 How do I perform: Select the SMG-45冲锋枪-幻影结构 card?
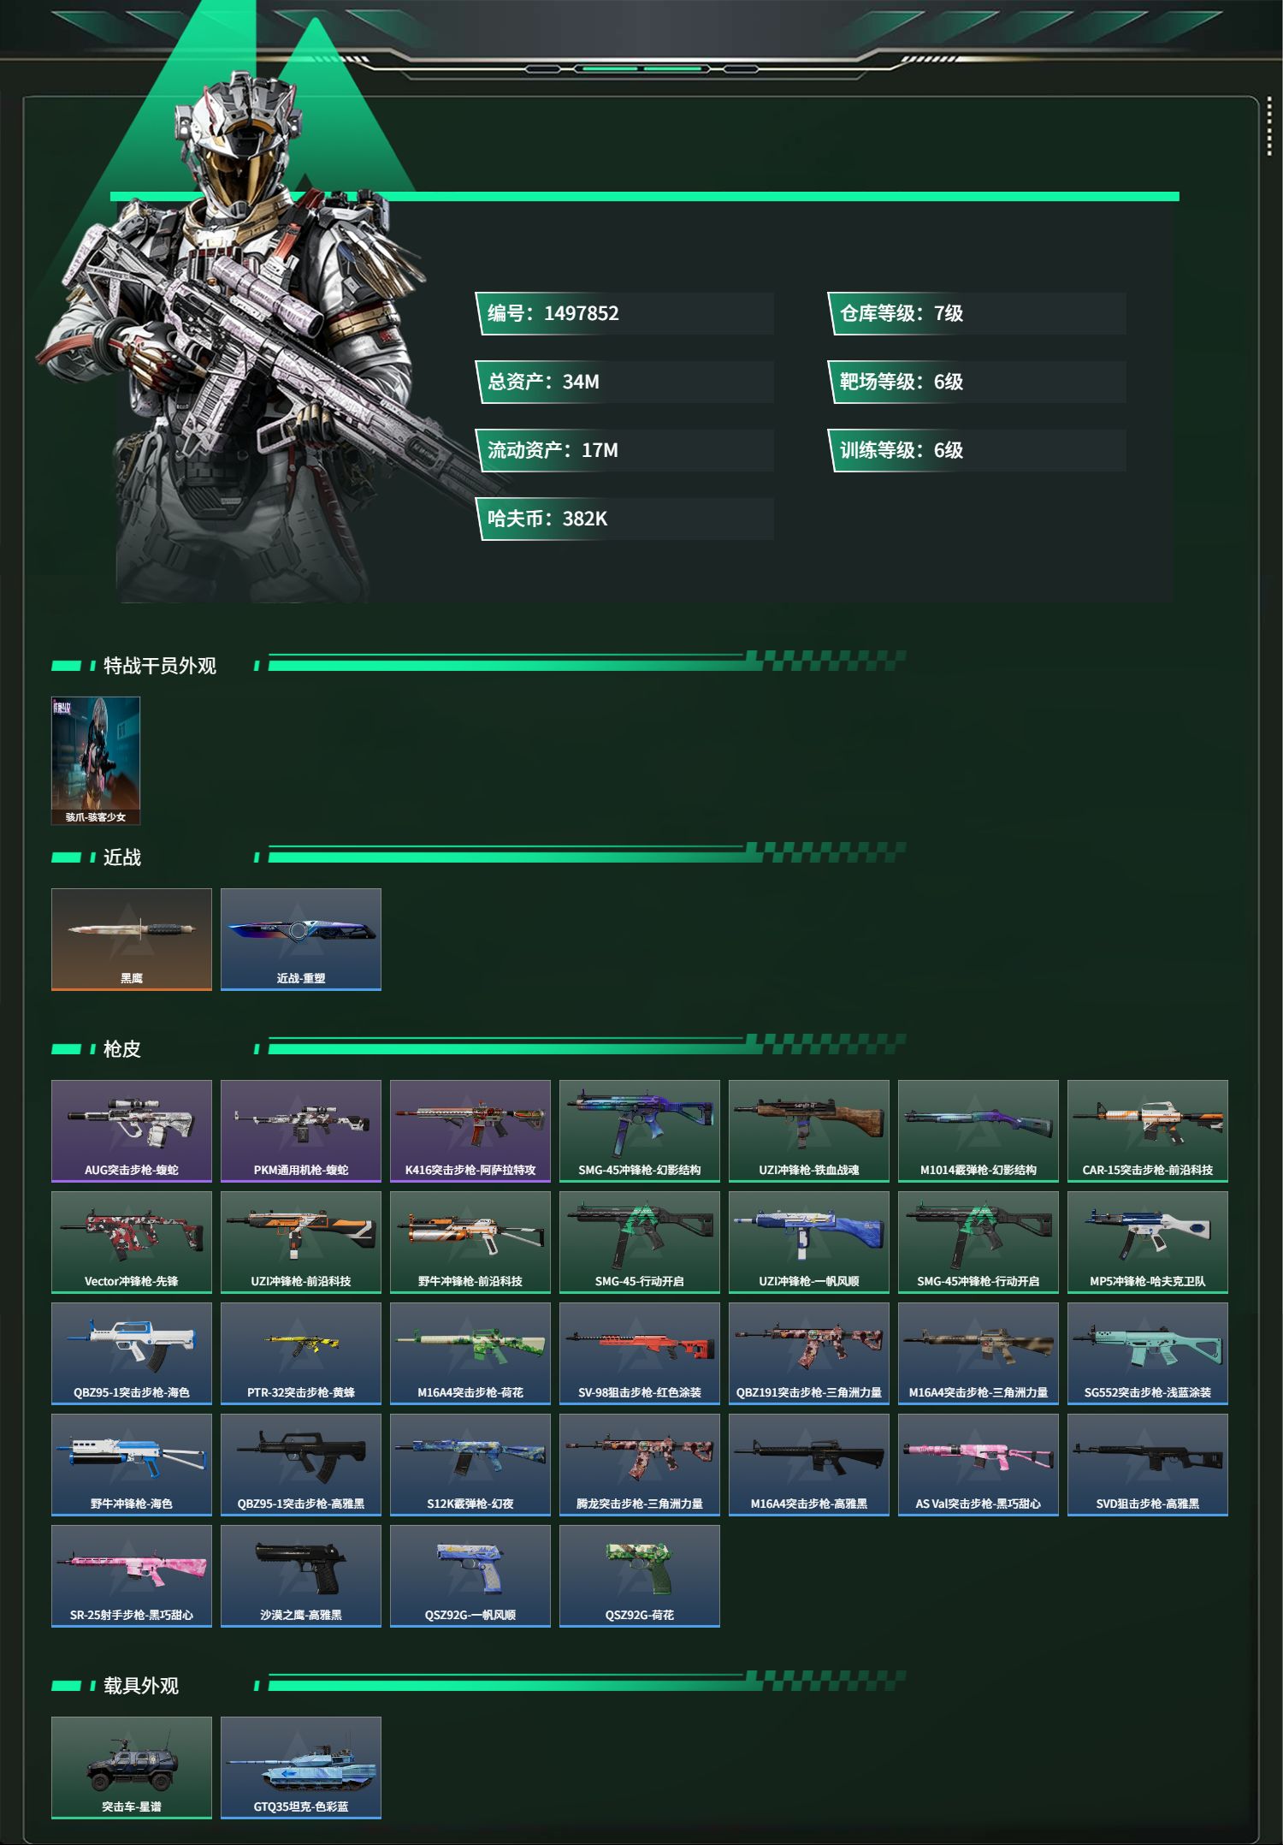click(640, 1130)
